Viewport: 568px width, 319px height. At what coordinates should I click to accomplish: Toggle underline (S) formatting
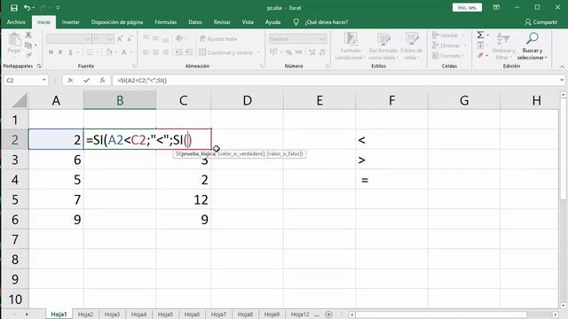click(70, 52)
